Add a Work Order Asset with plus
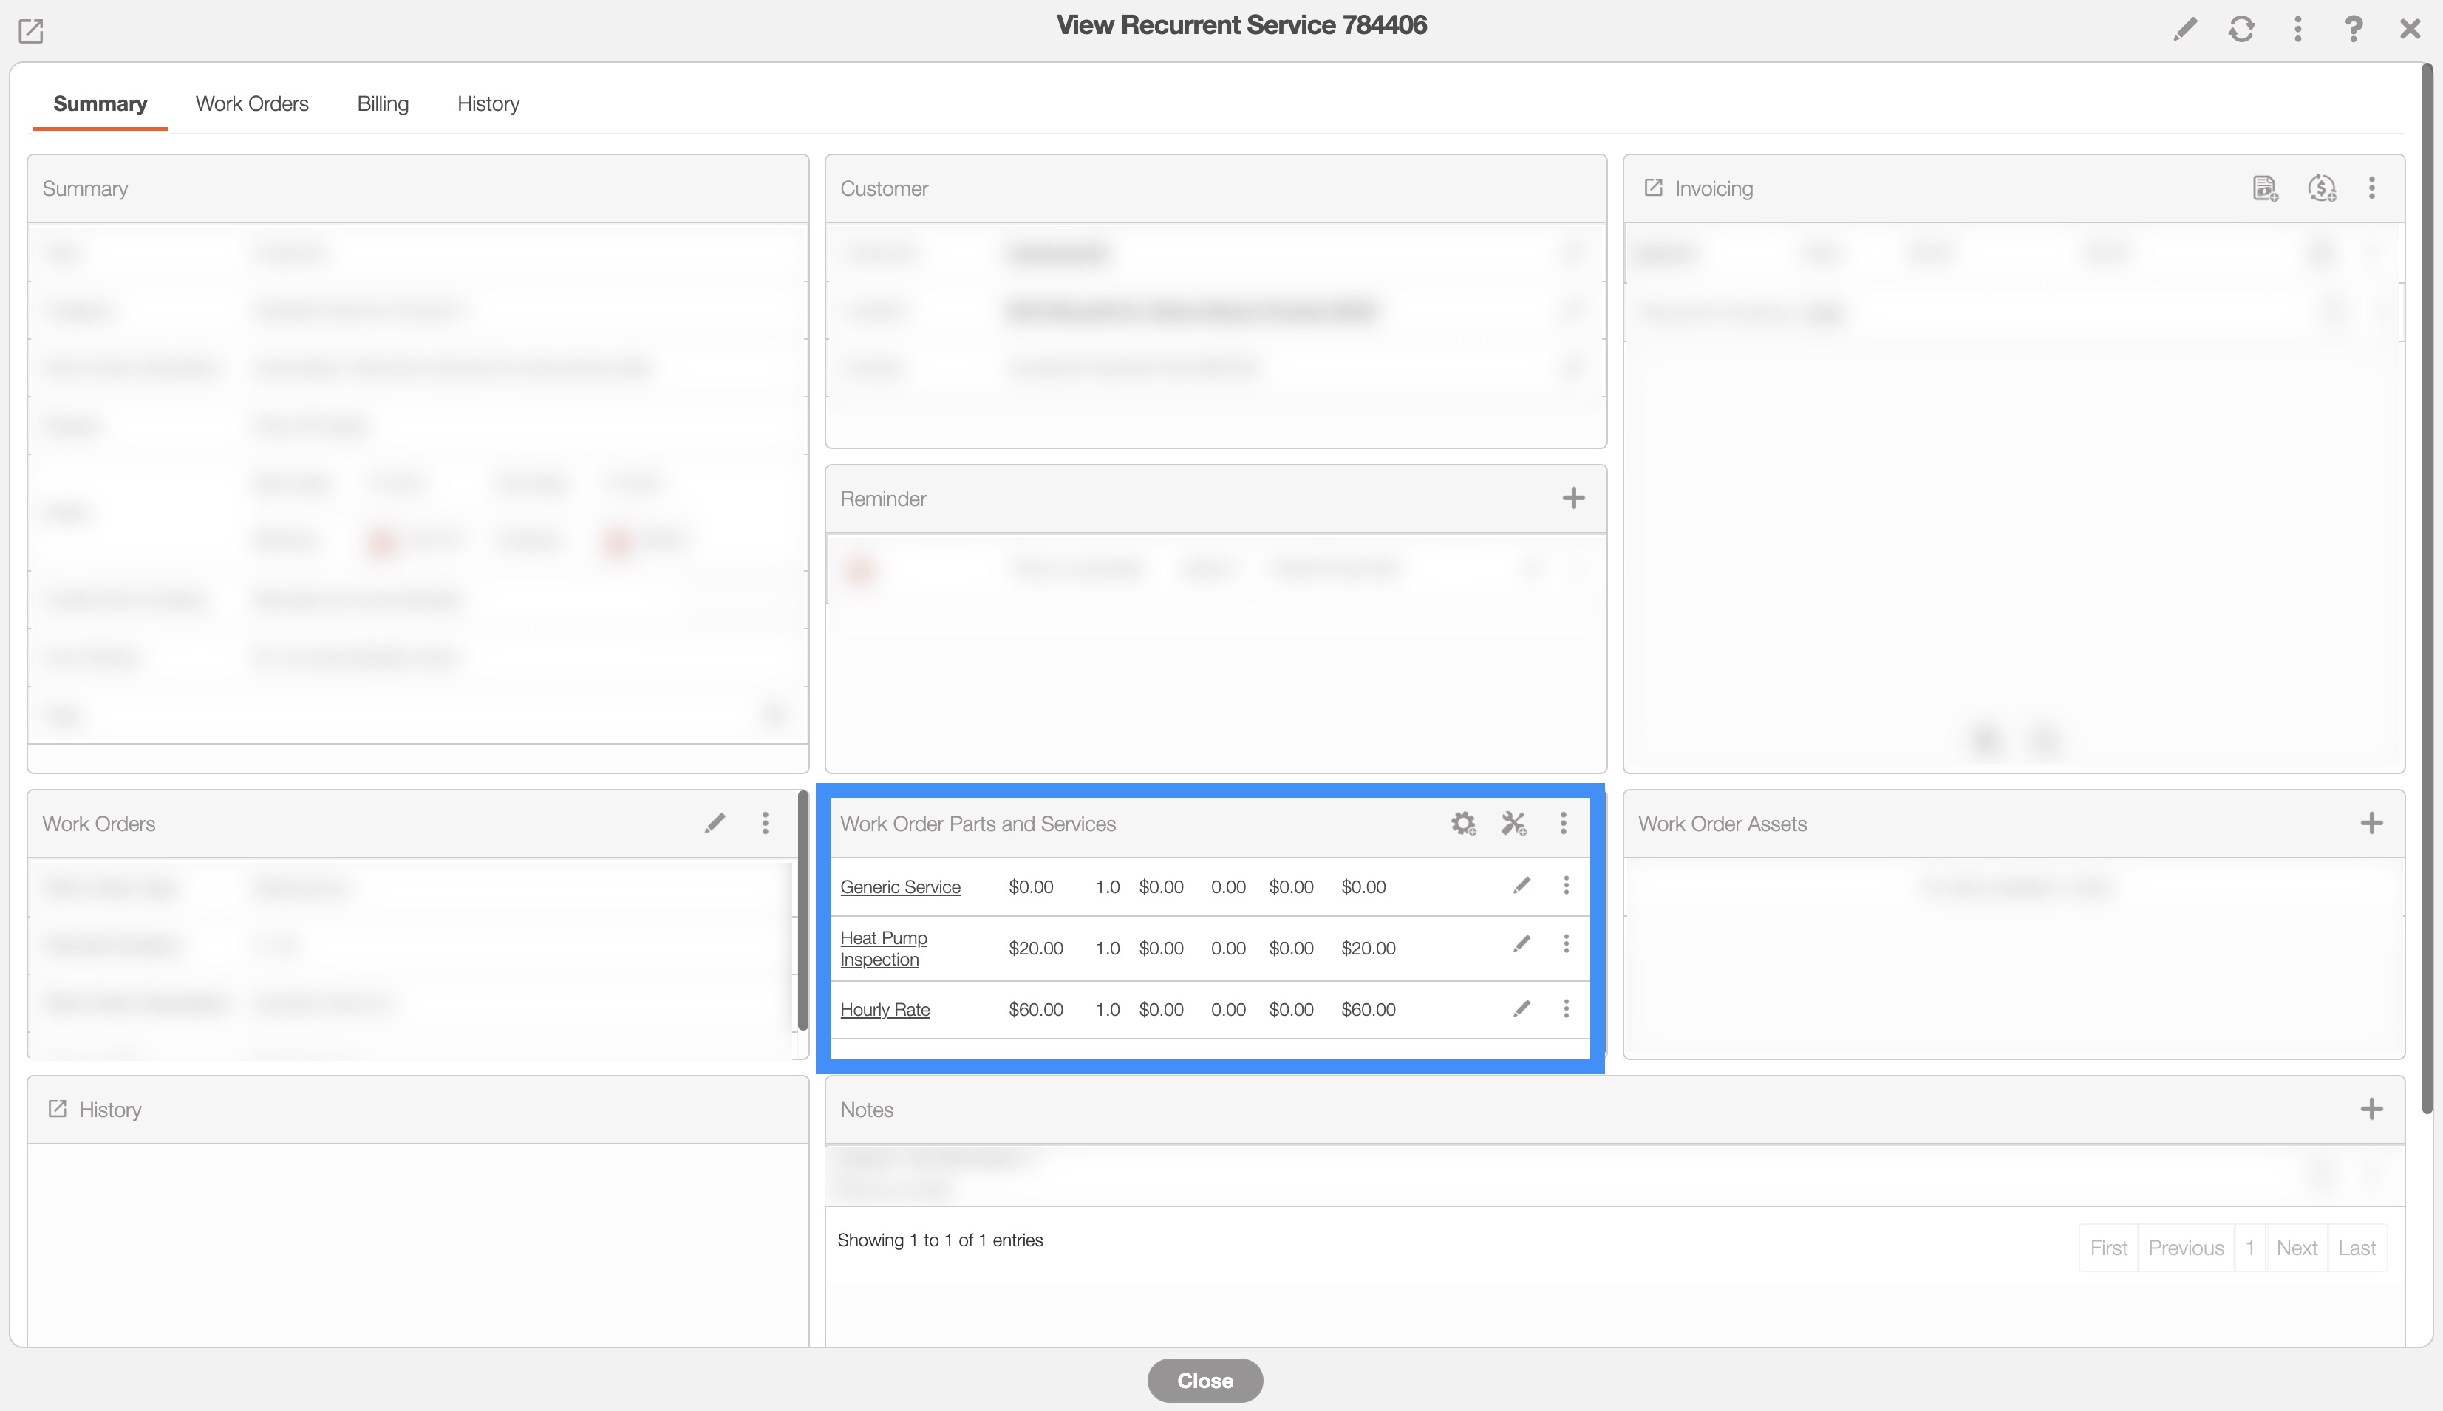2443x1411 pixels. (2371, 824)
